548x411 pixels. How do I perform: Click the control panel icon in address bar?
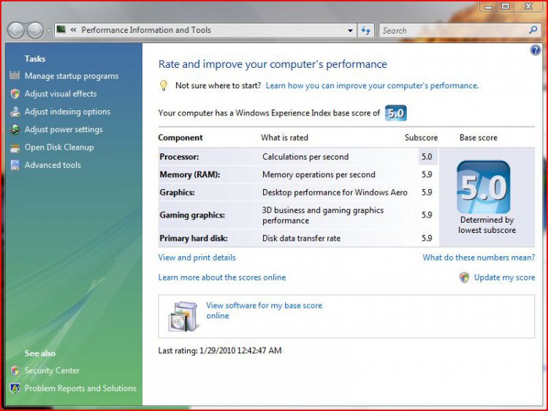(61, 29)
